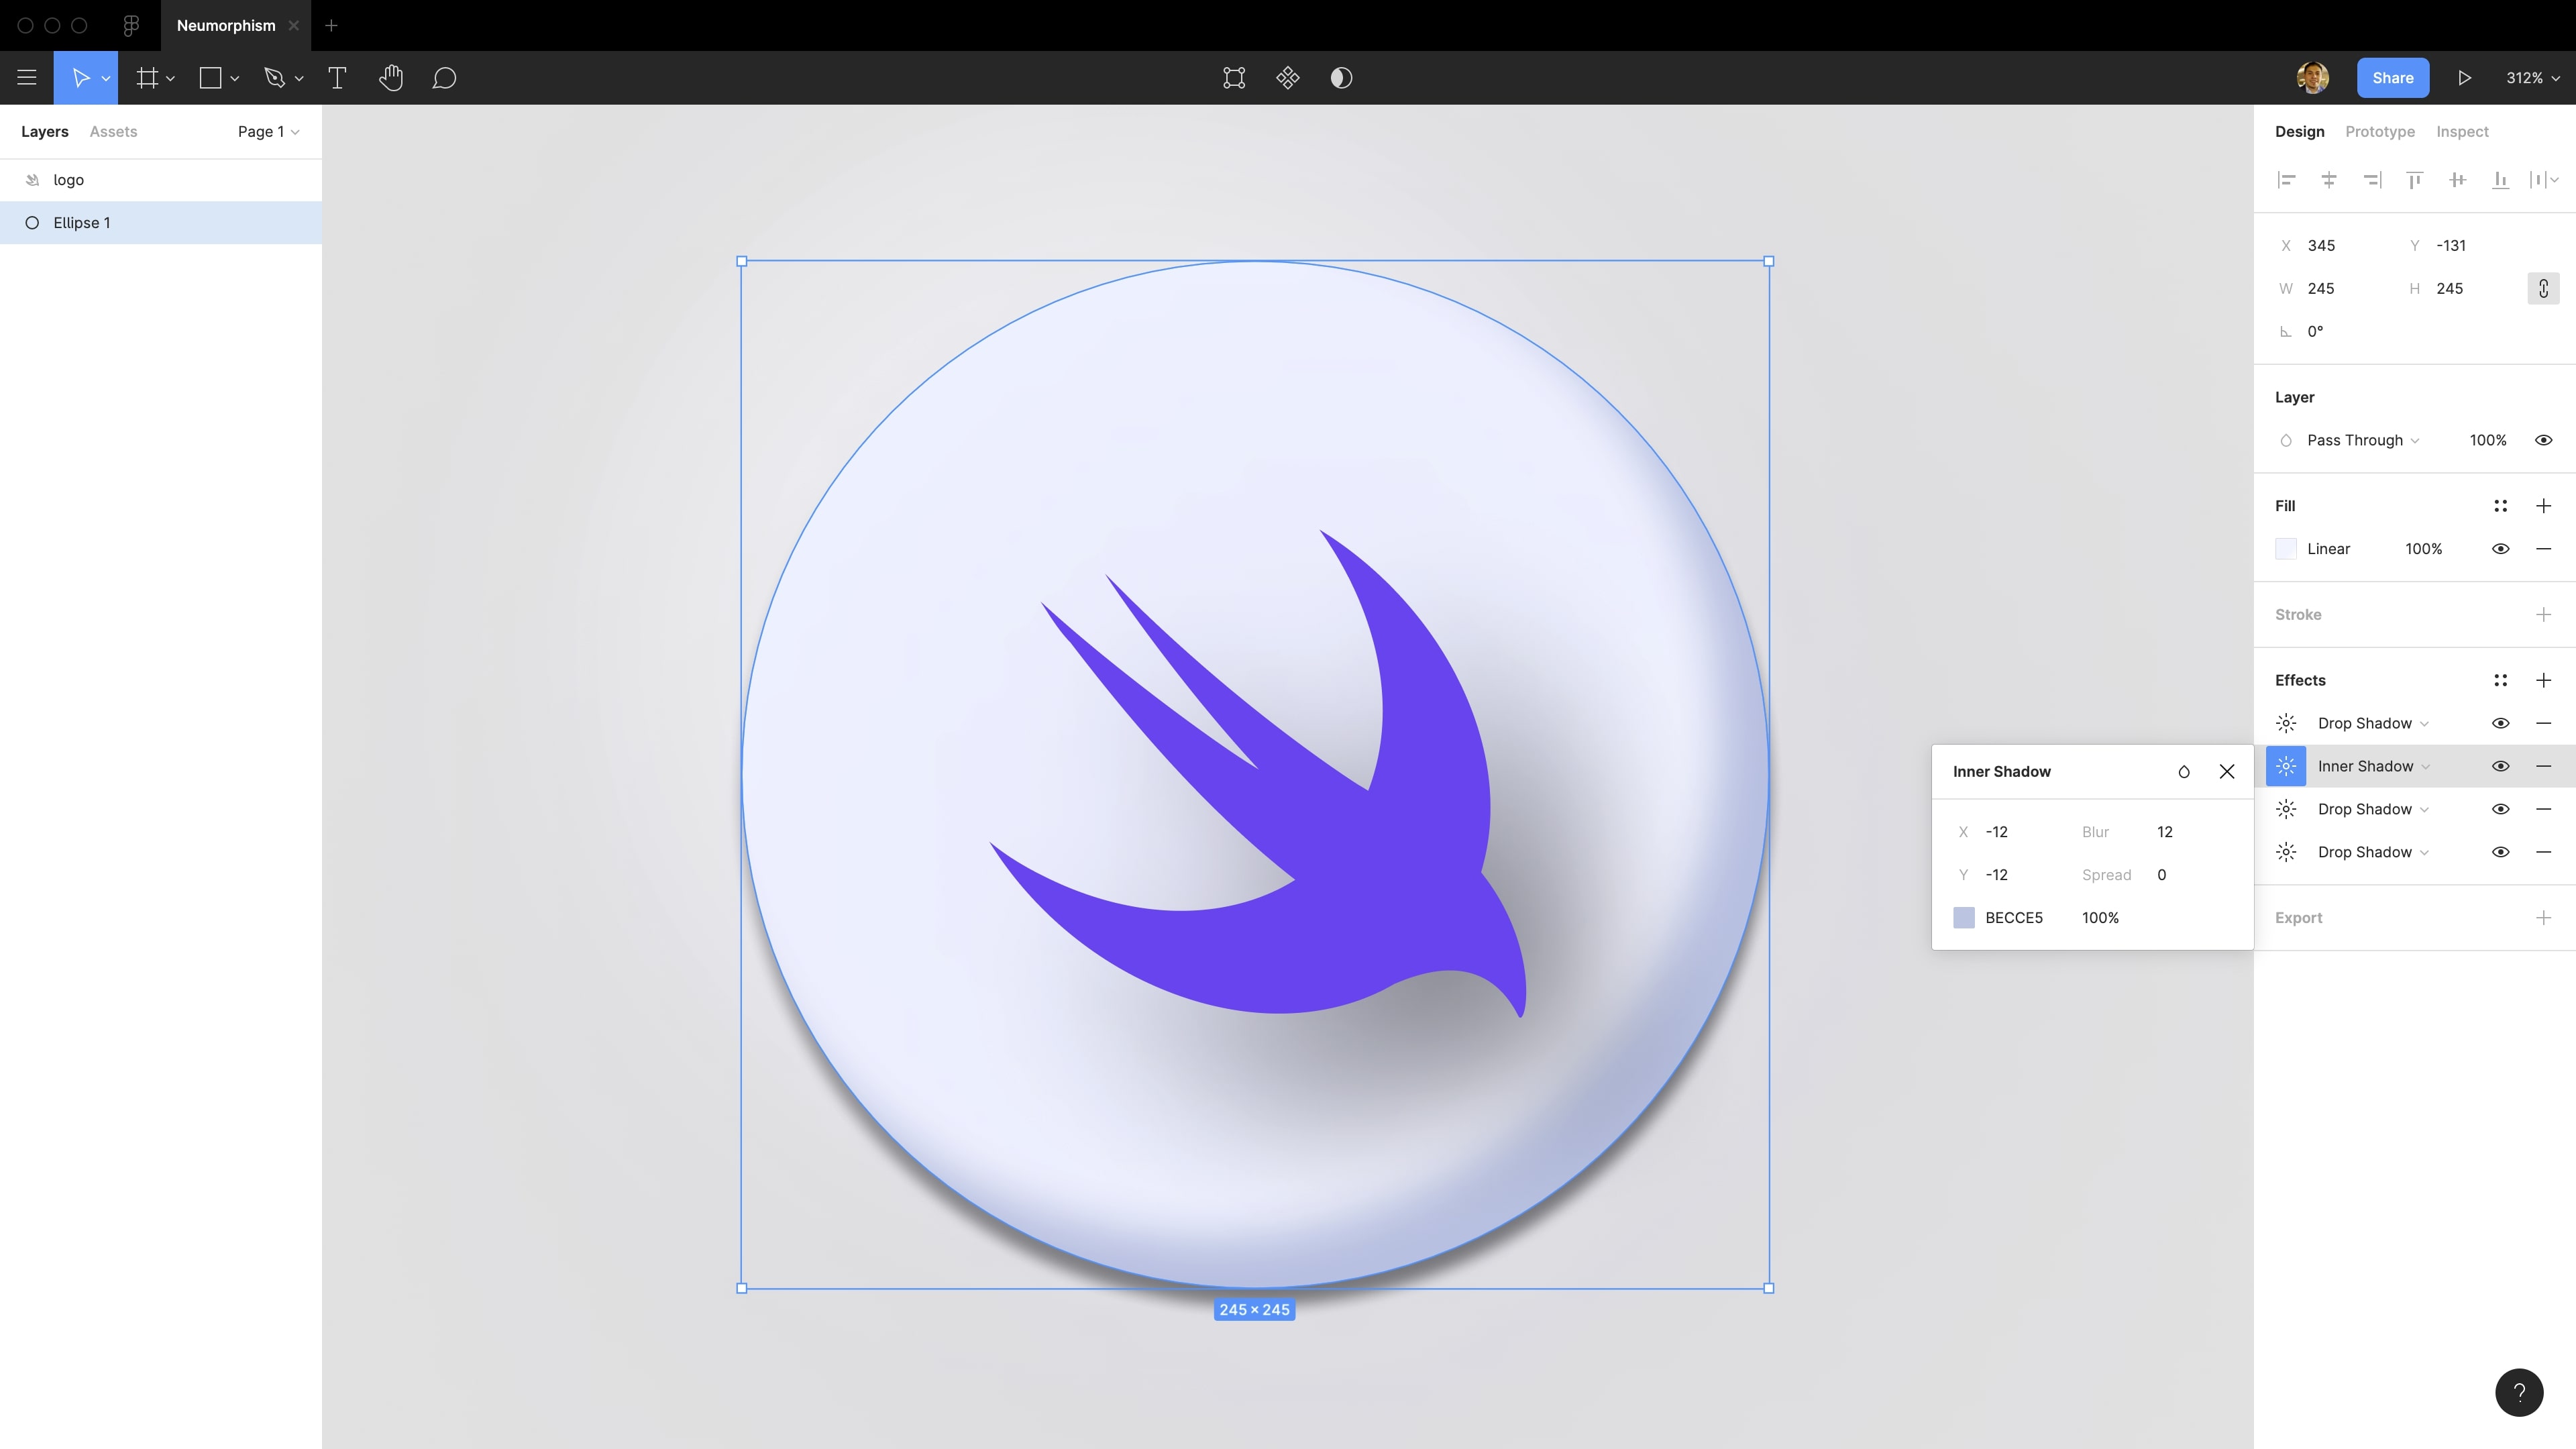2576x1449 pixels.
Task: Click the Present play button
Action: pyautogui.click(x=2464, y=78)
